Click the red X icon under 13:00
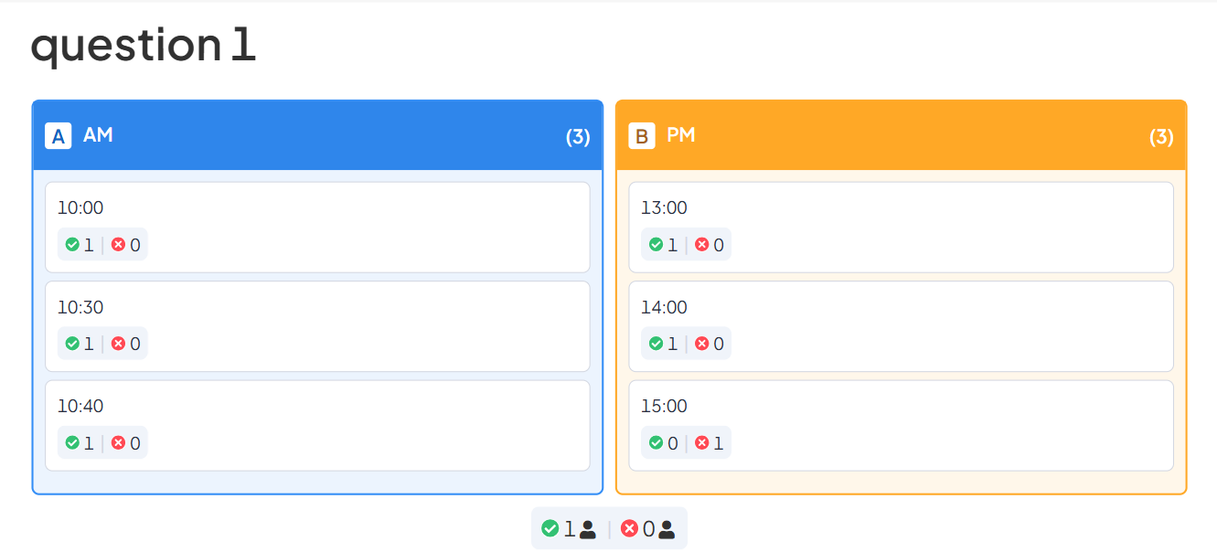 [x=702, y=245]
